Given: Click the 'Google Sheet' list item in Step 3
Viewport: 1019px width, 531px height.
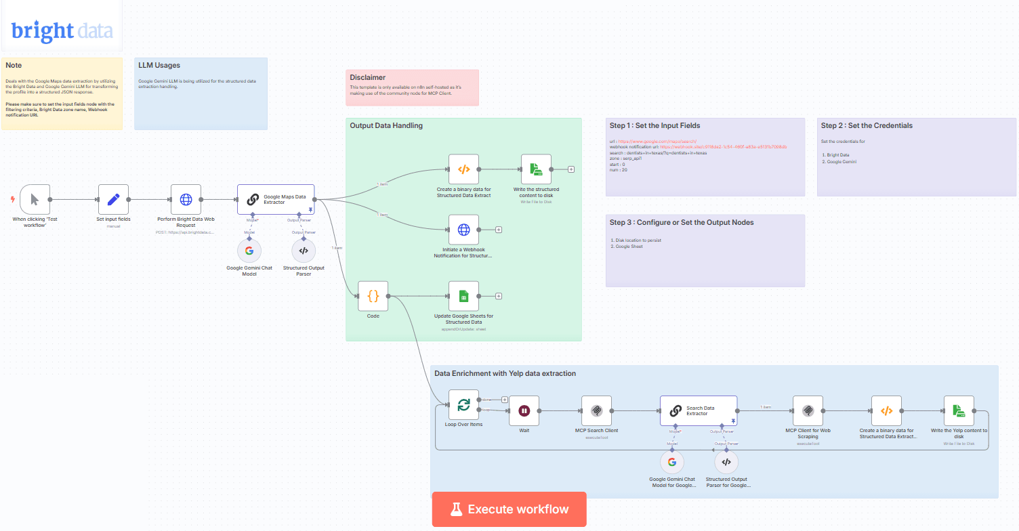Looking at the screenshot, I should (629, 247).
